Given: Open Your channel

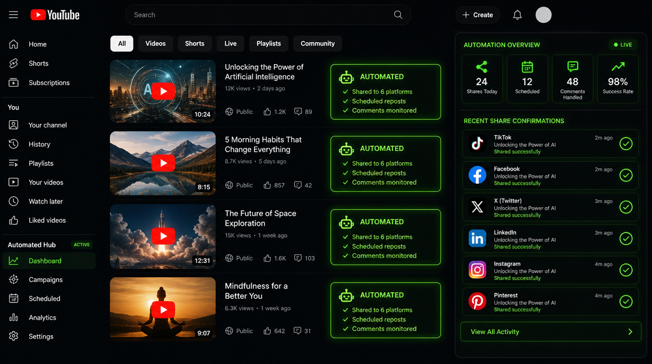Looking at the screenshot, I should click(49, 125).
